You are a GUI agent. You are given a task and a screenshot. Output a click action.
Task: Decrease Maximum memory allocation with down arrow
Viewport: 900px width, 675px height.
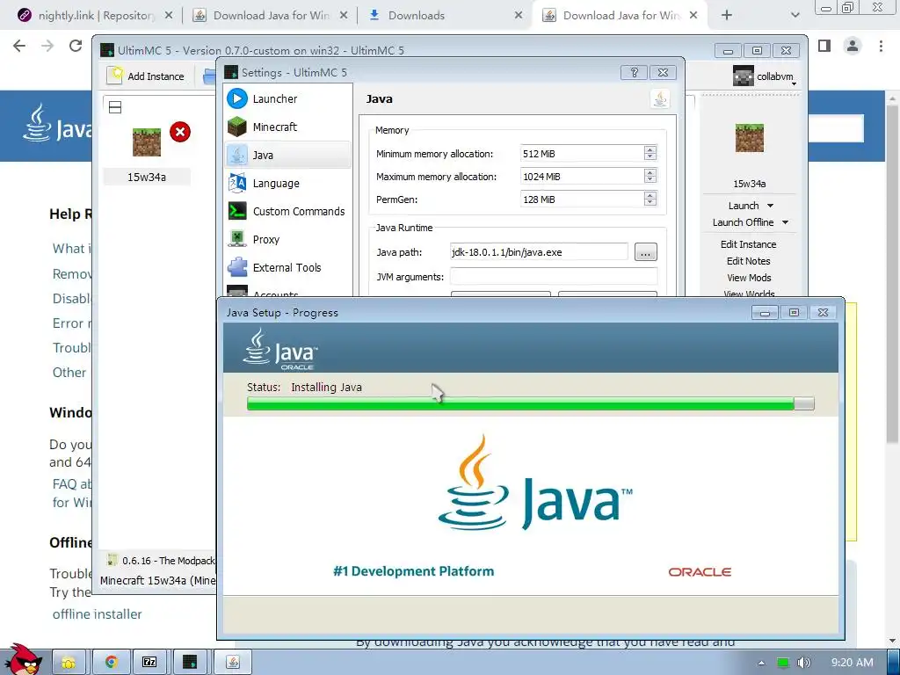click(x=650, y=180)
